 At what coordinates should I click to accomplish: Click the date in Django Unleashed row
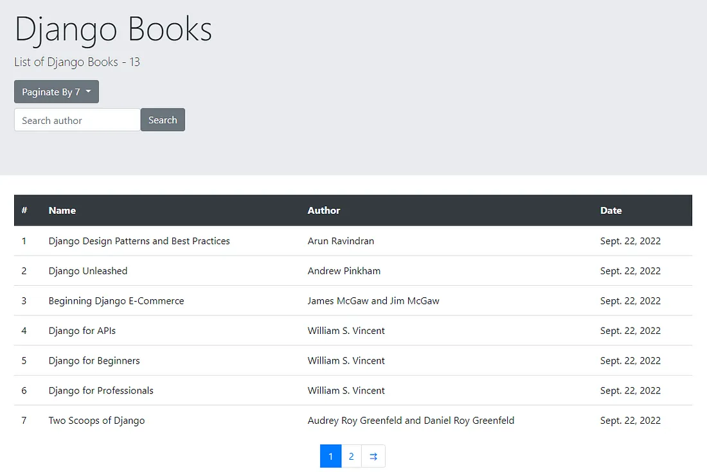[x=631, y=271]
